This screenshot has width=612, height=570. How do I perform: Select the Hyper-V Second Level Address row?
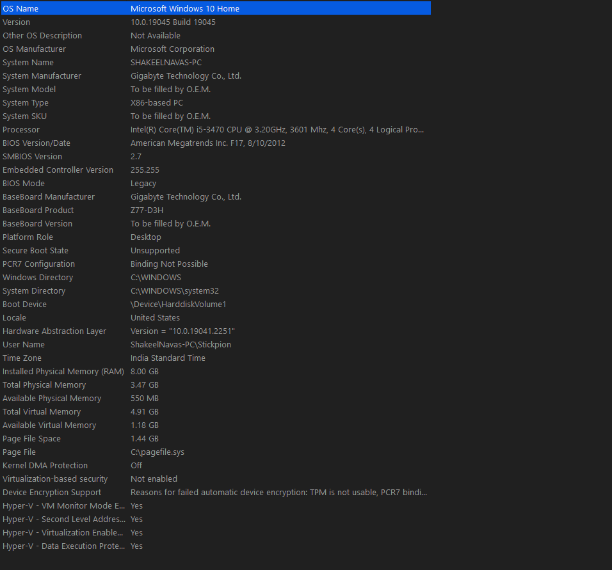(216, 519)
